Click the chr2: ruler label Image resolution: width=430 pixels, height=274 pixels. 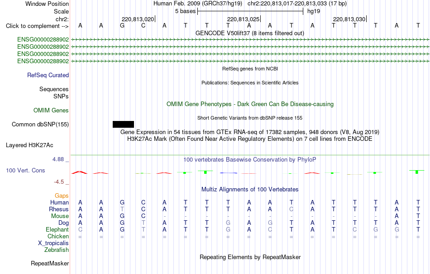(62, 19)
